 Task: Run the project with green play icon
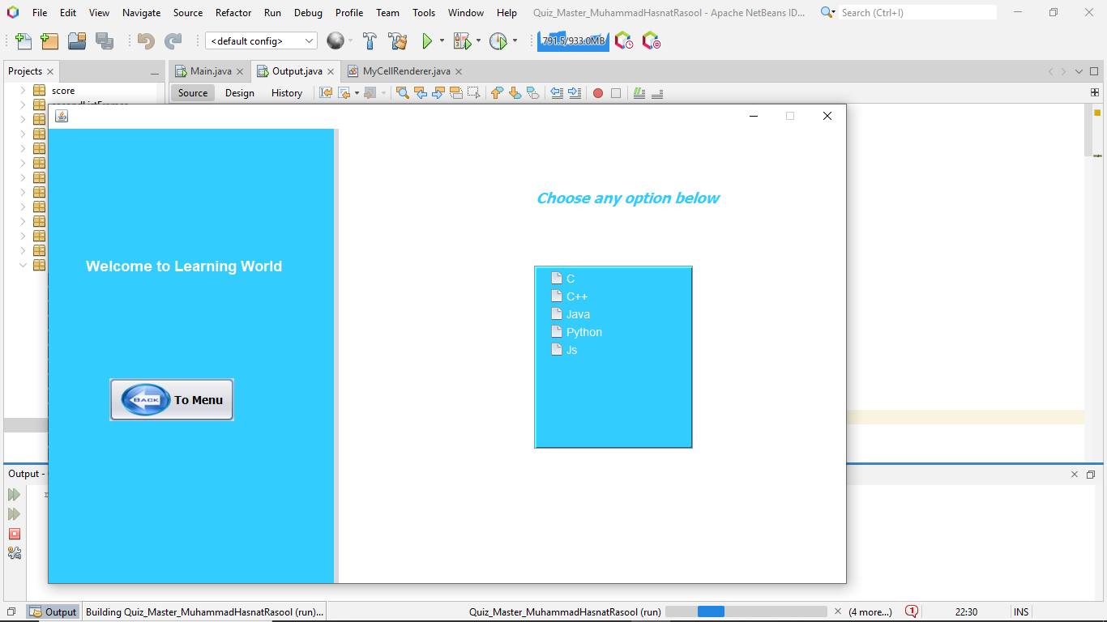point(427,41)
